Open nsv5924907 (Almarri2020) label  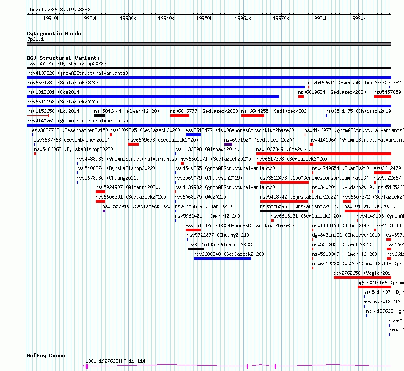[x=128, y=187]
